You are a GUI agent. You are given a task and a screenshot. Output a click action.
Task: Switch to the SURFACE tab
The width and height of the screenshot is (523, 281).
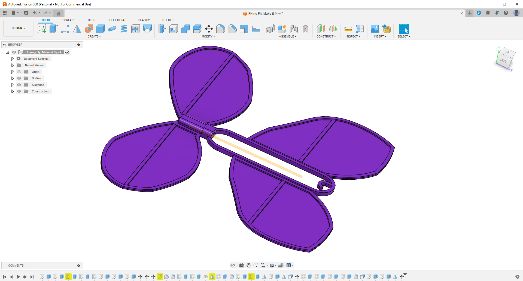tap(68, 20)
